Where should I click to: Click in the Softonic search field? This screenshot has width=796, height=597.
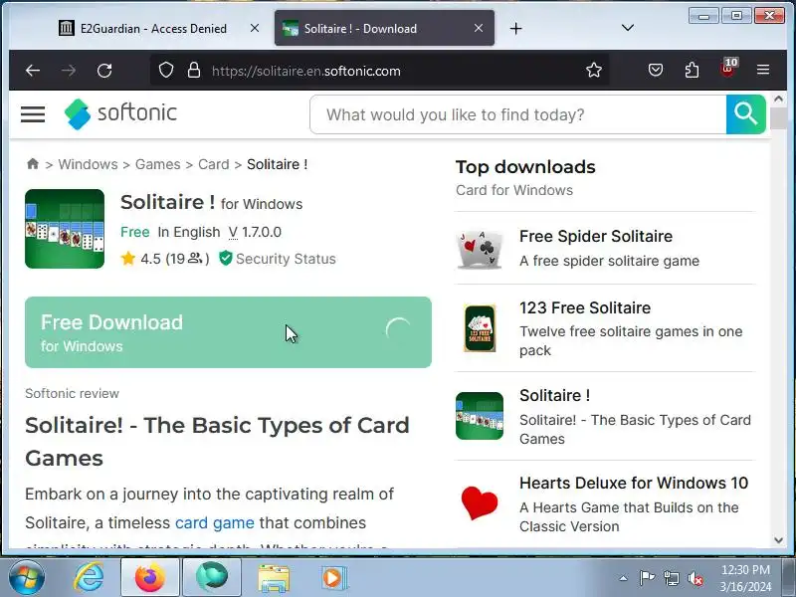point(517,114)
